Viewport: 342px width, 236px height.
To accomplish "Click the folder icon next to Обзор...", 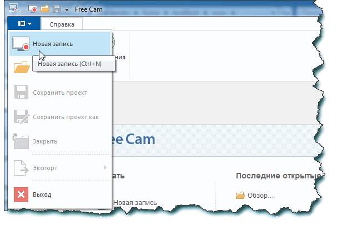I will (240, 196).
